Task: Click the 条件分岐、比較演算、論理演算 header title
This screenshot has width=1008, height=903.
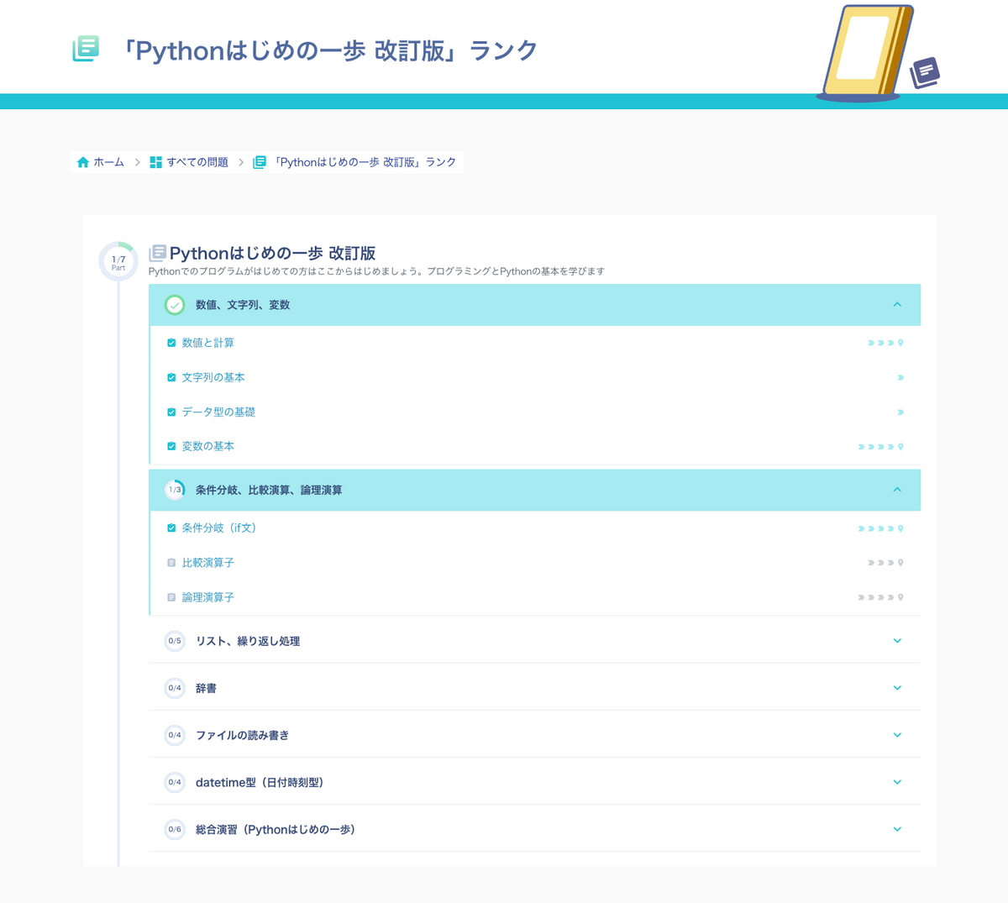Action: (269, 490)
